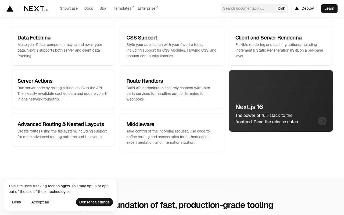This screenshot has width=344, height=215.
Task: Click the 'production-grade tooling' heading
Action: pyautogui.click(x=226, y=205)
